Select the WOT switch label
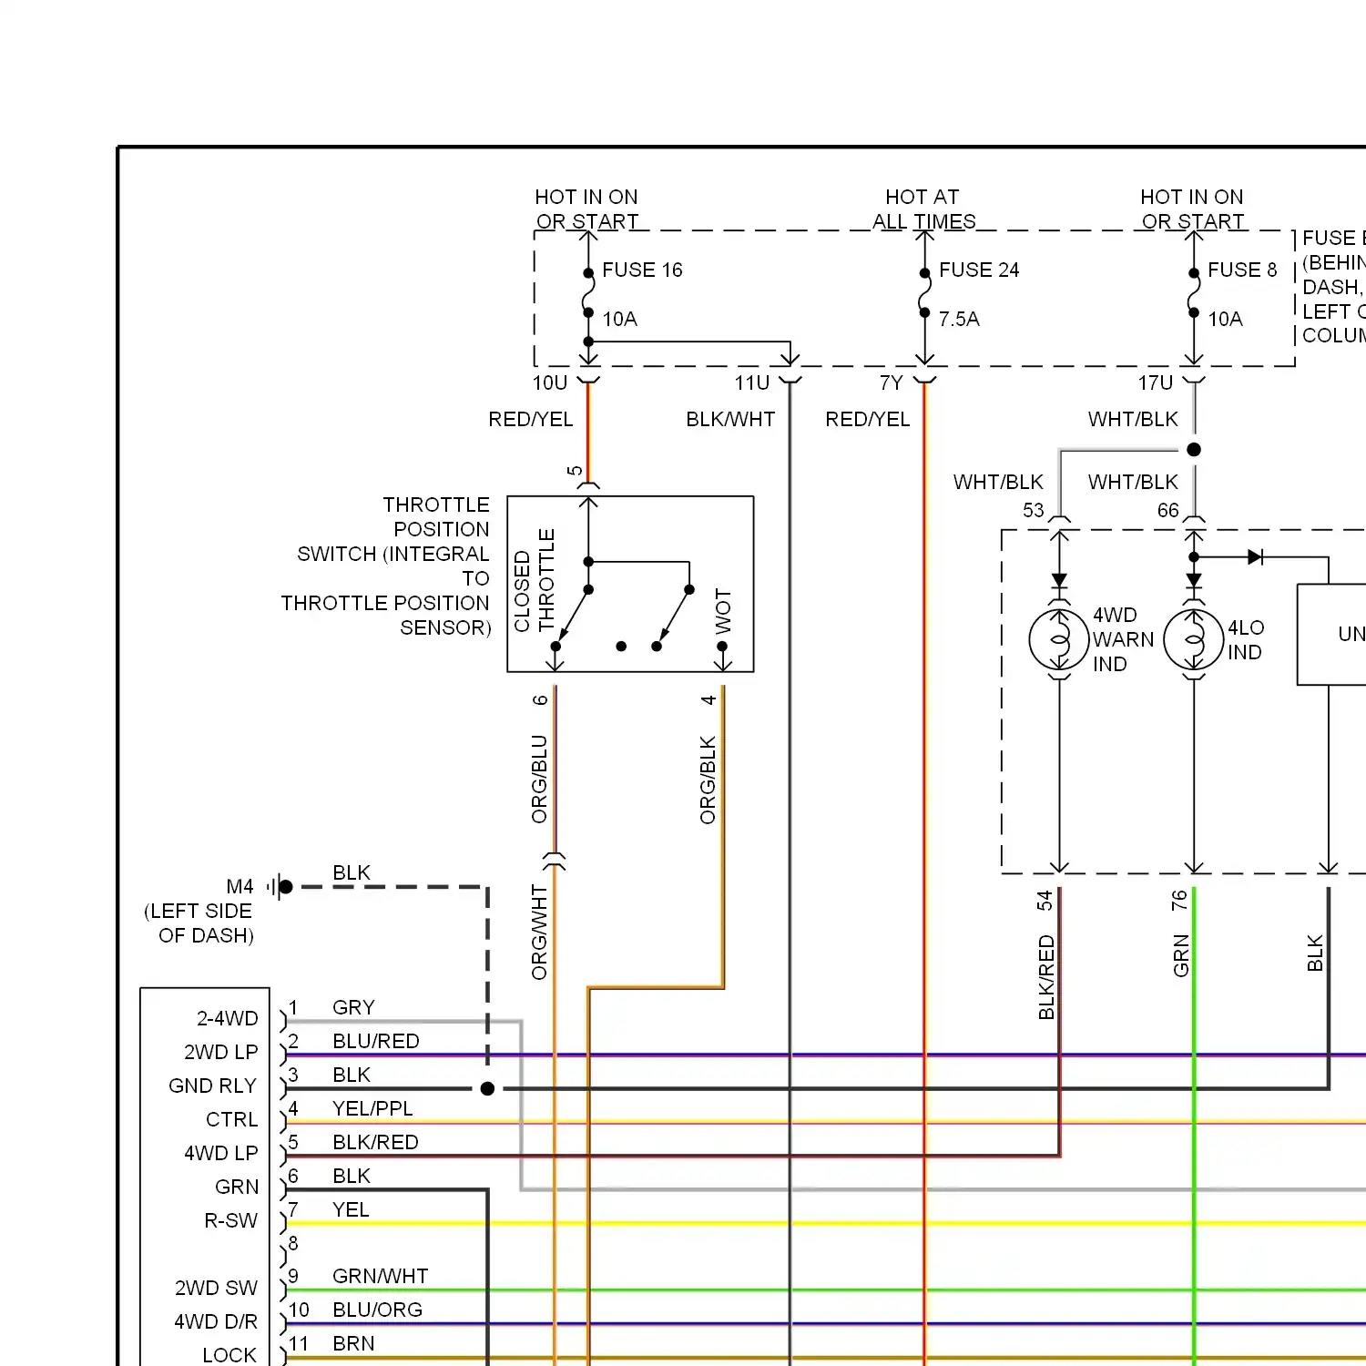 (x=723, y=611)
